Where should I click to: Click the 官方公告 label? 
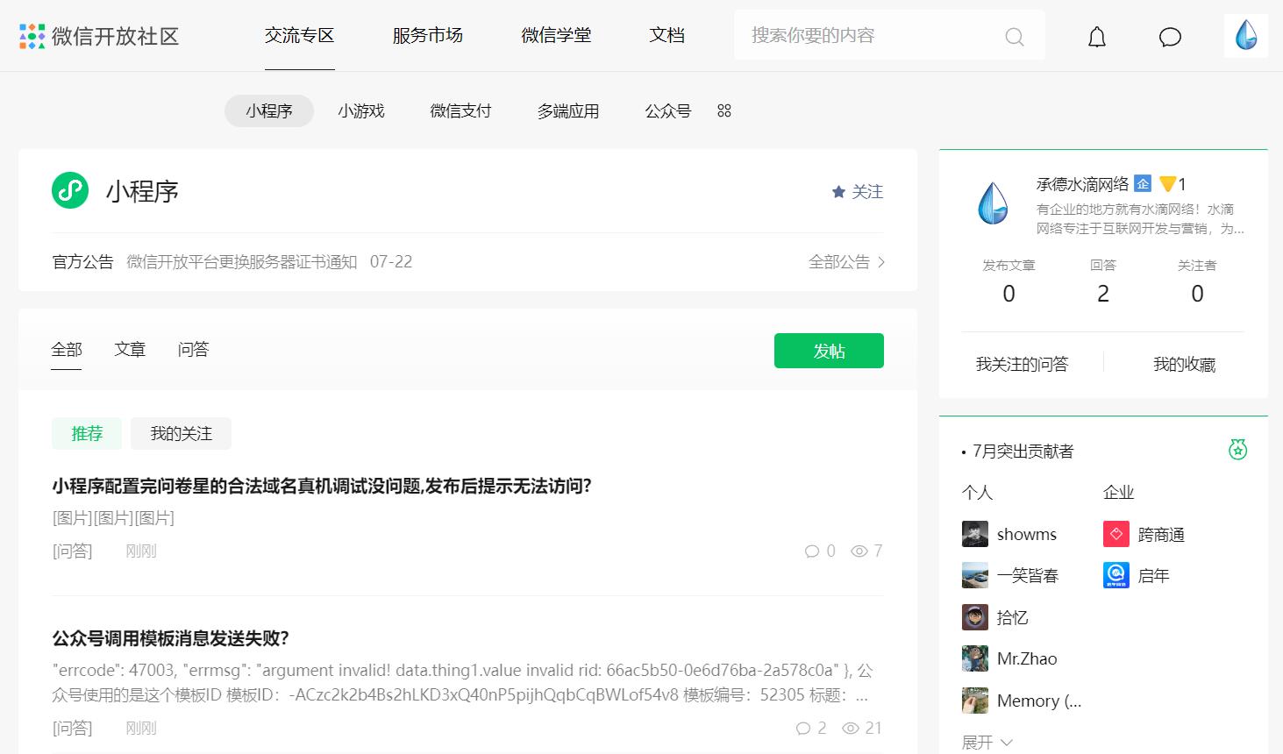pos(82,261)
